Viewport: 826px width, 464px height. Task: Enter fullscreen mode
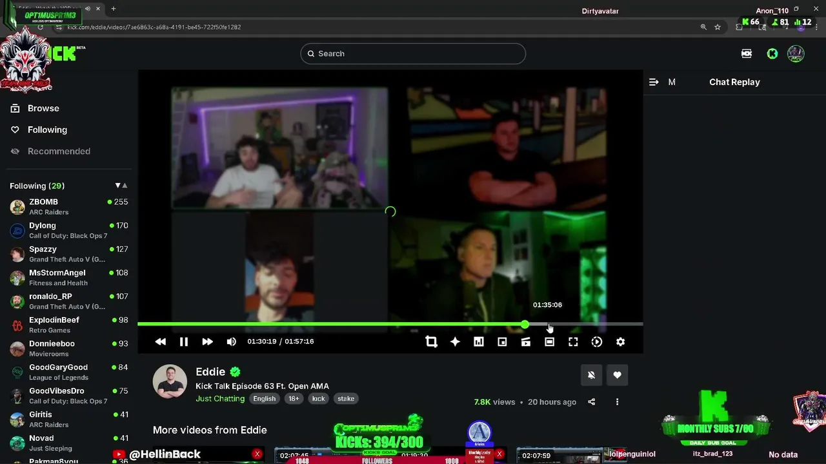pos(573,342)
